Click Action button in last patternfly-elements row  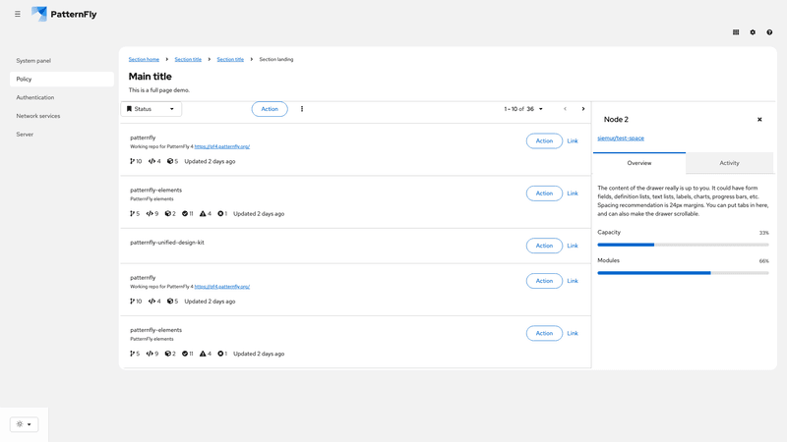tap(544, 333)
